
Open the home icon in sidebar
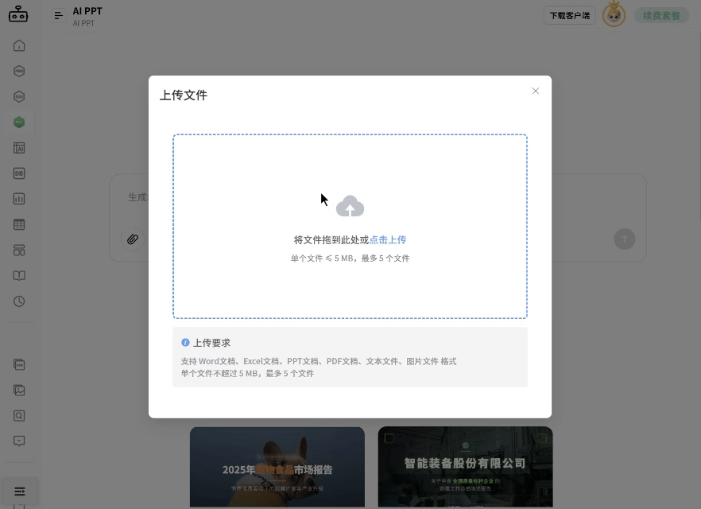[x=19, y=45]
